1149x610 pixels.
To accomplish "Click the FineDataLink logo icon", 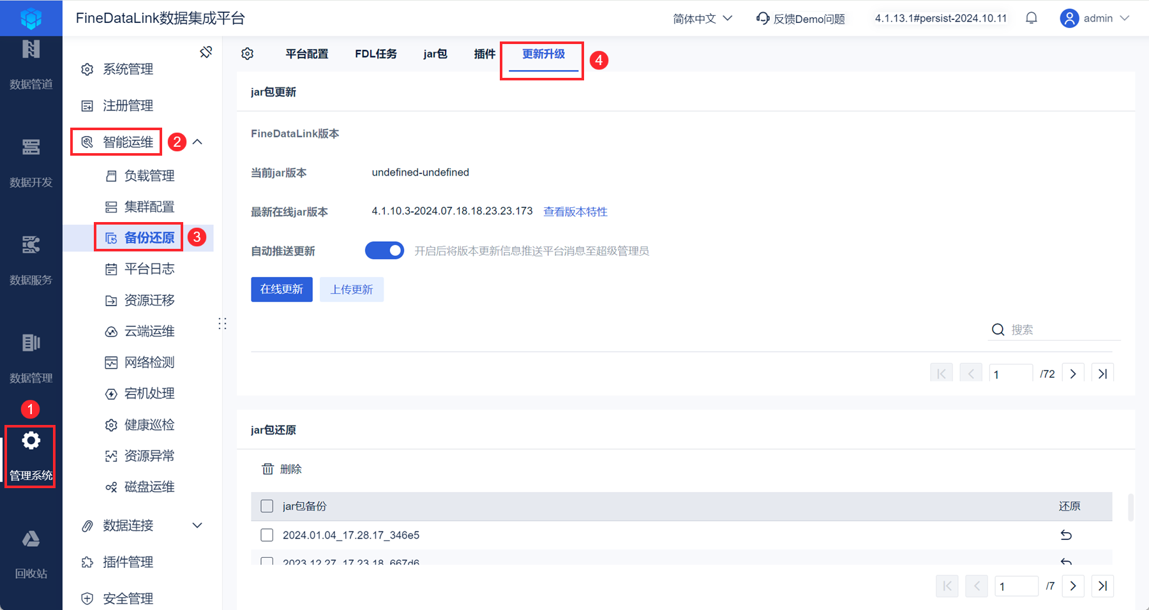I will [x=31, y=18].
